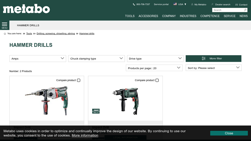Open the 360° view badge

(x=96, y=111)
